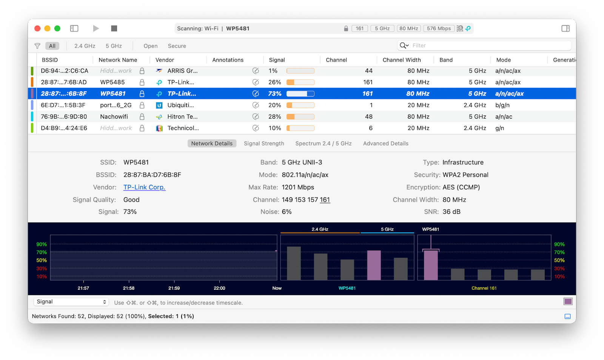Toggle the left sidebar panel icon
Image resolution: width=604 pixels, height=360 pixels.
[x=74, y=28]
